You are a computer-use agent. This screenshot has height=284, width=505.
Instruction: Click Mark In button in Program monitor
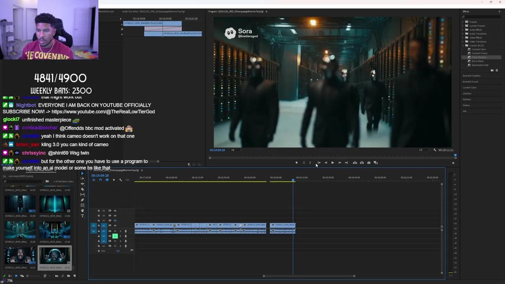(304, 163)
